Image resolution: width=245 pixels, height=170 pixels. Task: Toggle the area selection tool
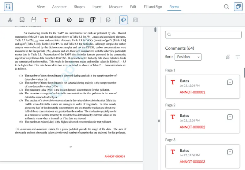click(8, 7)
